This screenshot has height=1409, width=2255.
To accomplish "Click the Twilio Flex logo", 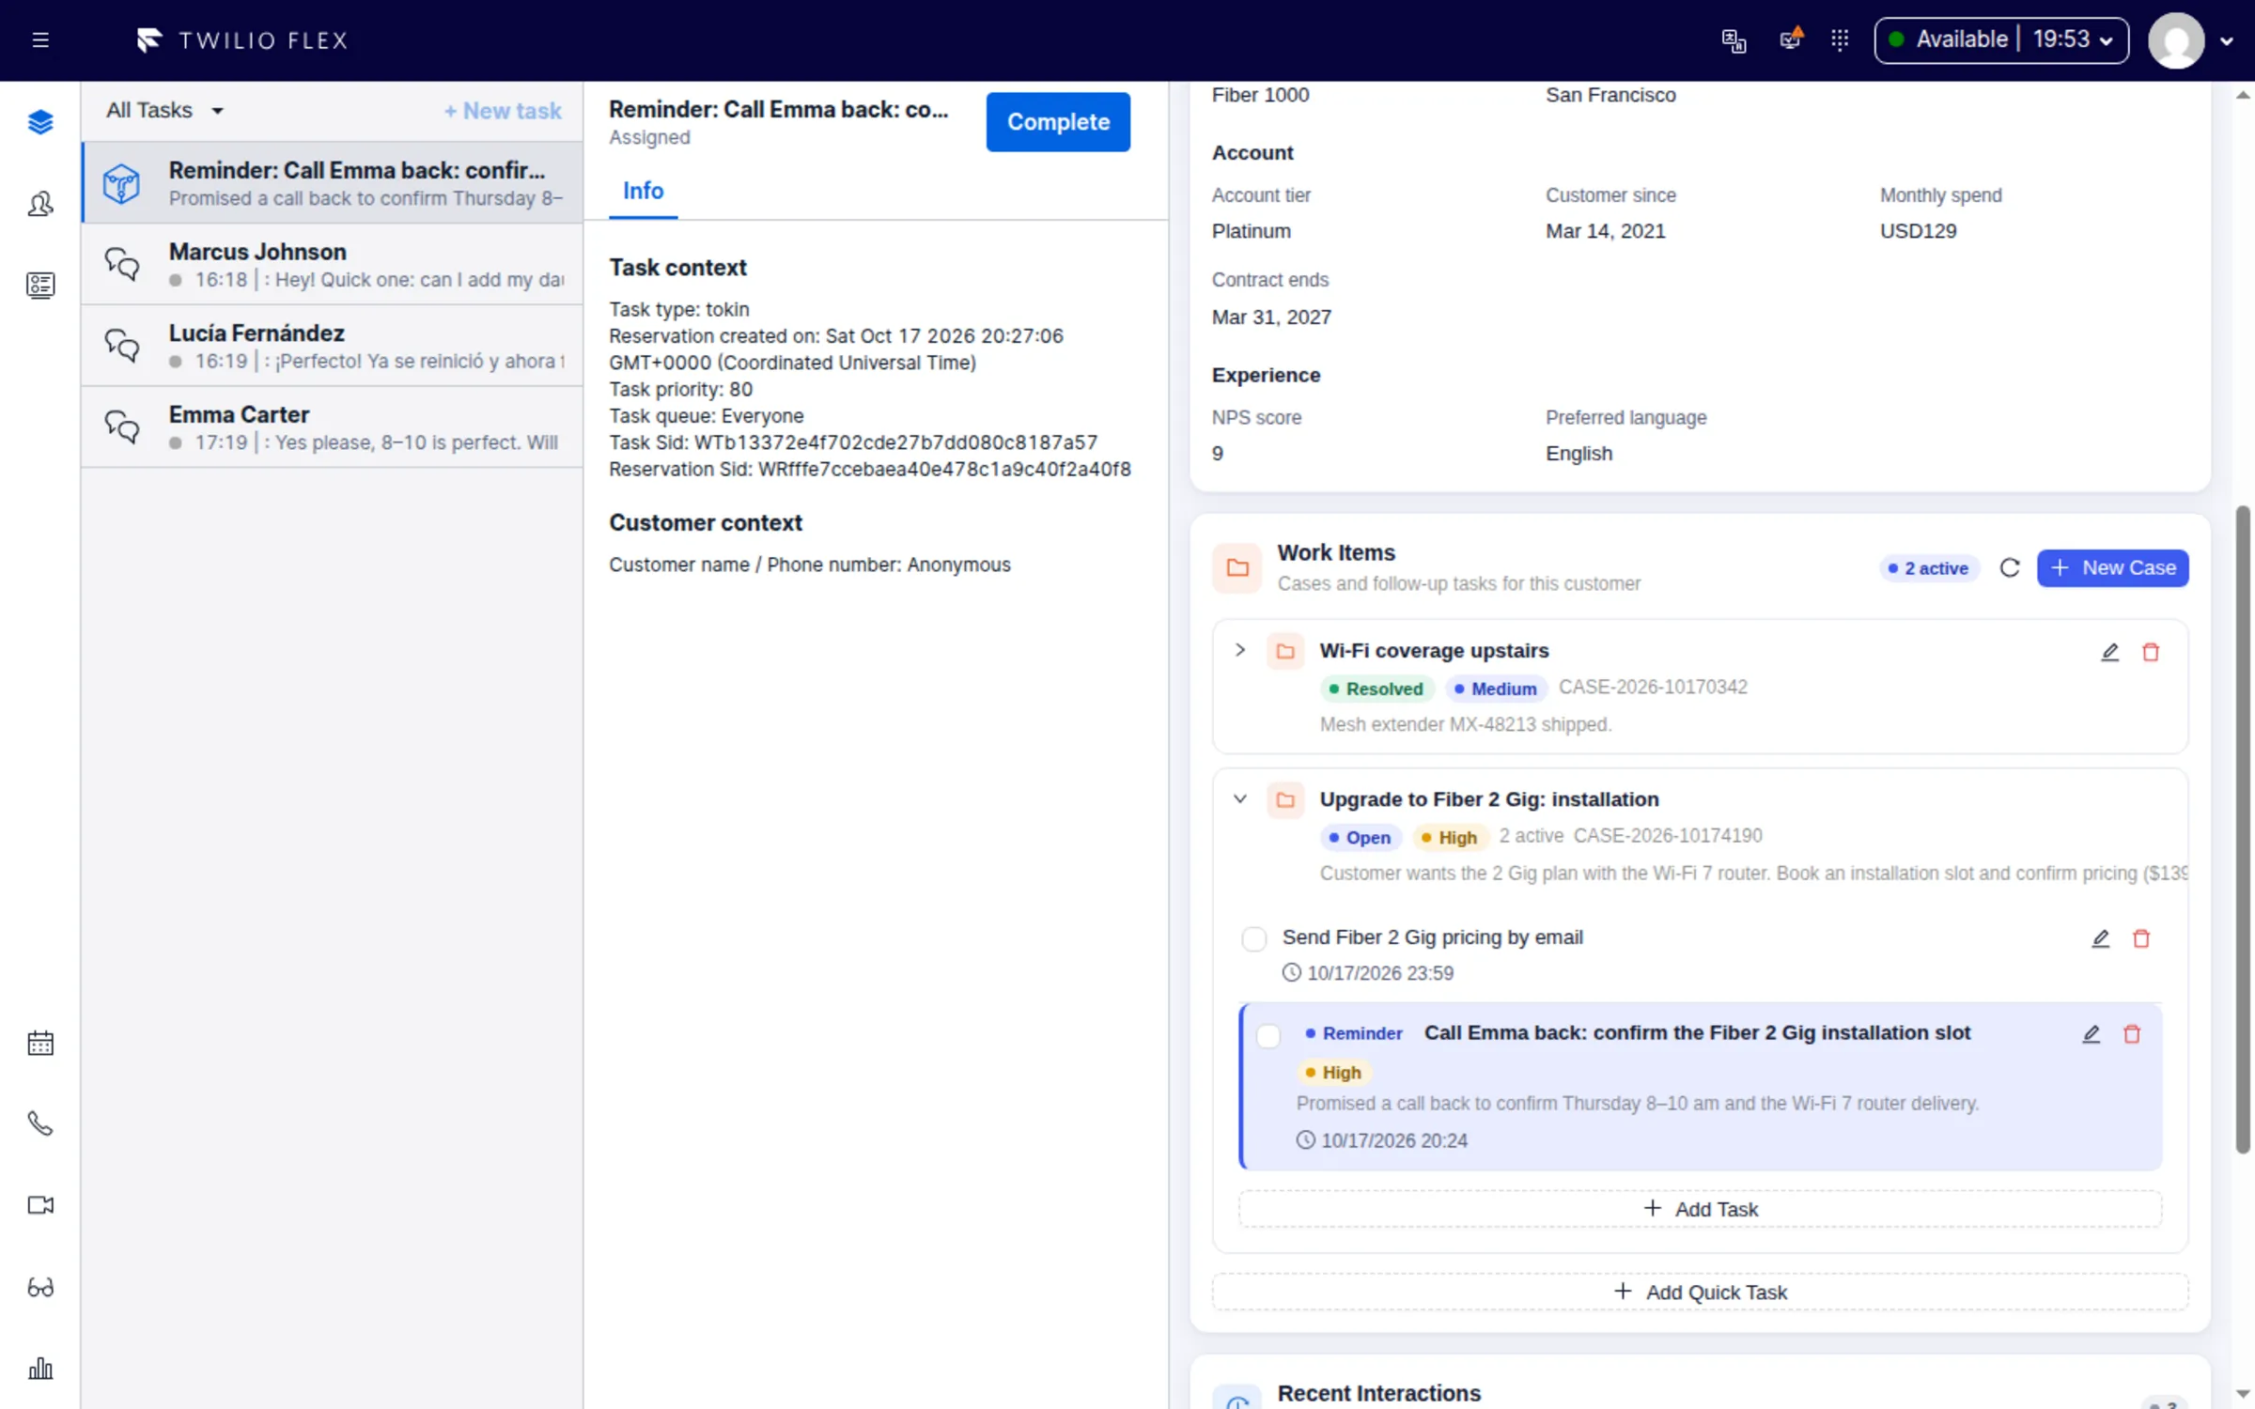I will (242, 40).
